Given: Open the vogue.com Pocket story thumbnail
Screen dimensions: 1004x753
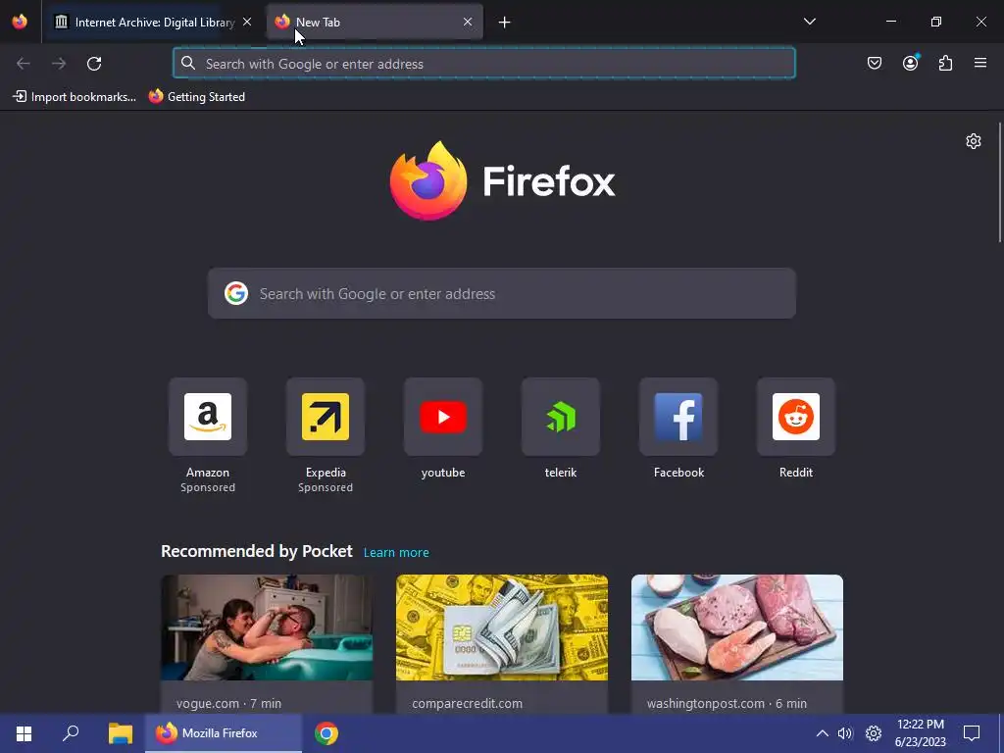Looking at the screenshot, I should (267, 627).
